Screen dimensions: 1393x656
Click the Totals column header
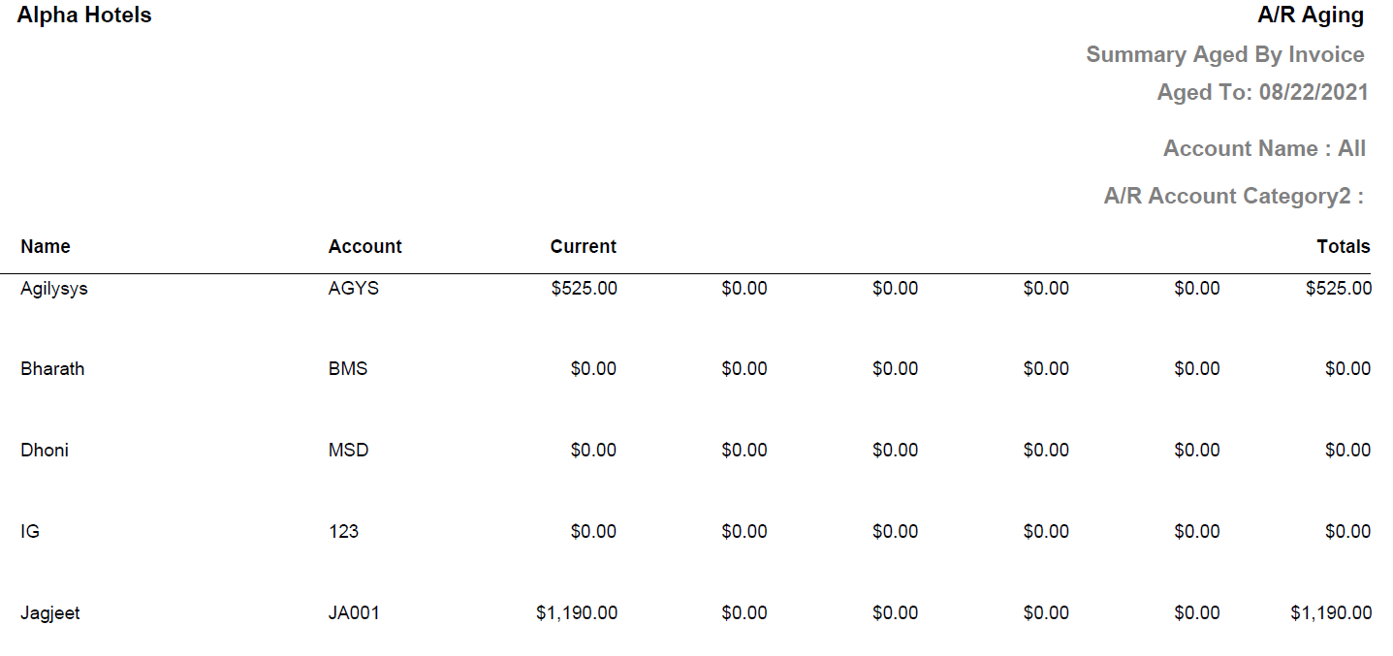point(1343,246)
